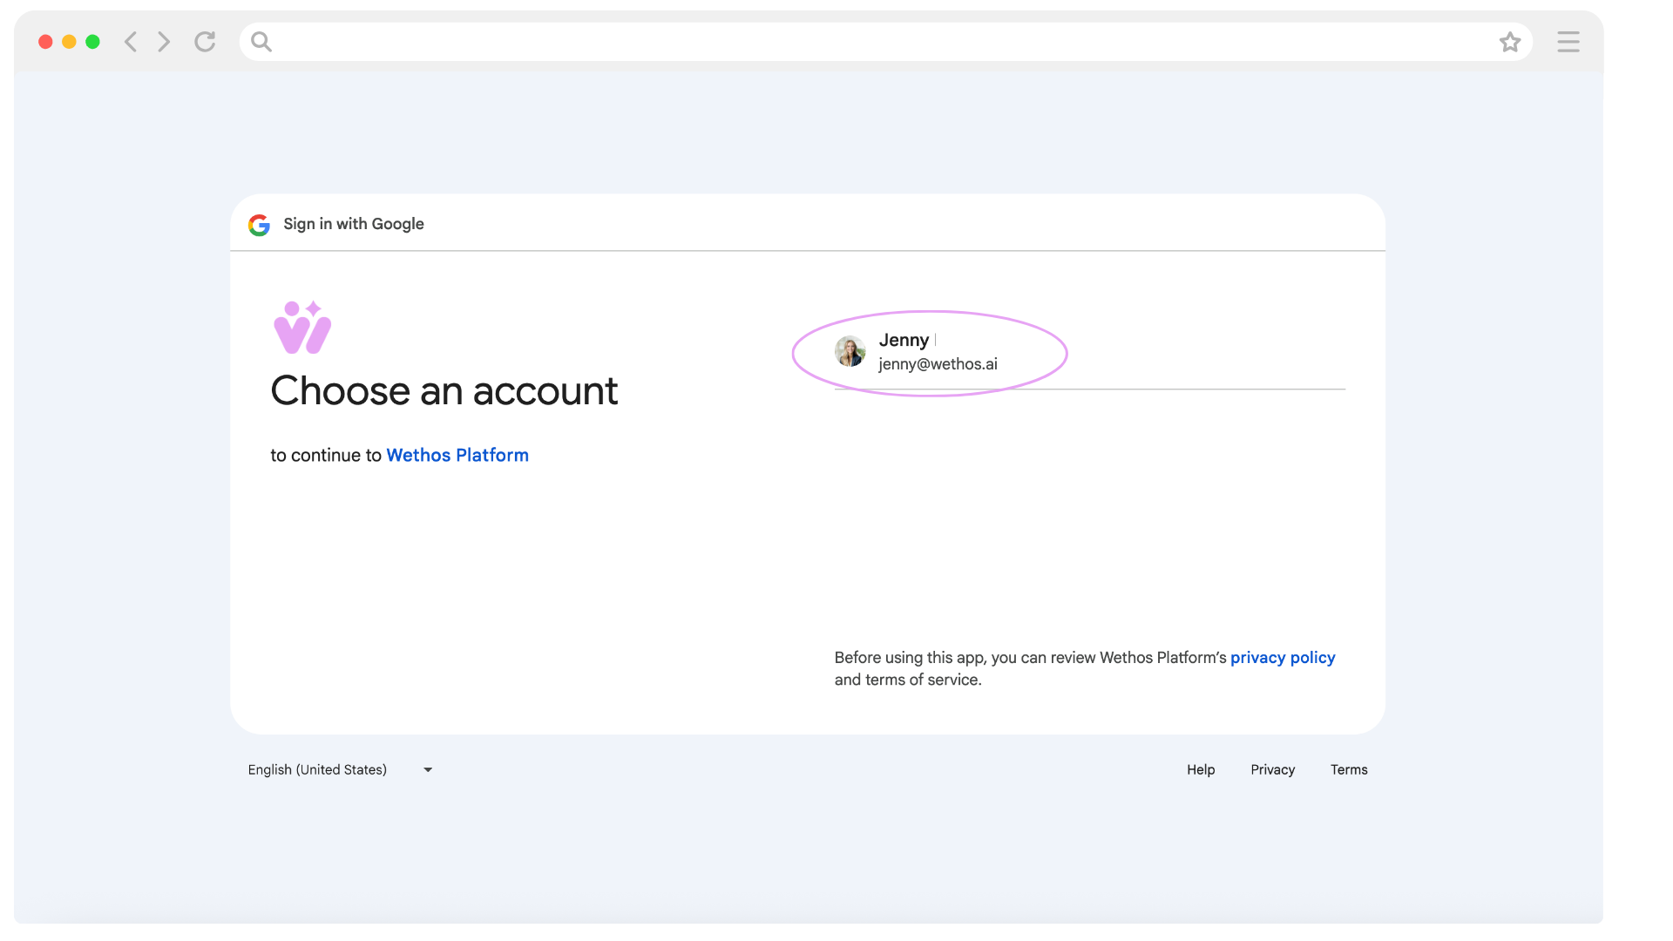Open the Terms footer link

pyautogui.click(x=1349, y=769)
